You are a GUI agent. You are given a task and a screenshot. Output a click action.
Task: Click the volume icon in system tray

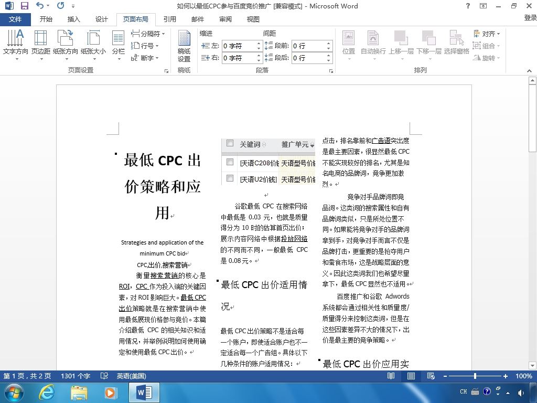pyautogui.click(x=521, y=393)
